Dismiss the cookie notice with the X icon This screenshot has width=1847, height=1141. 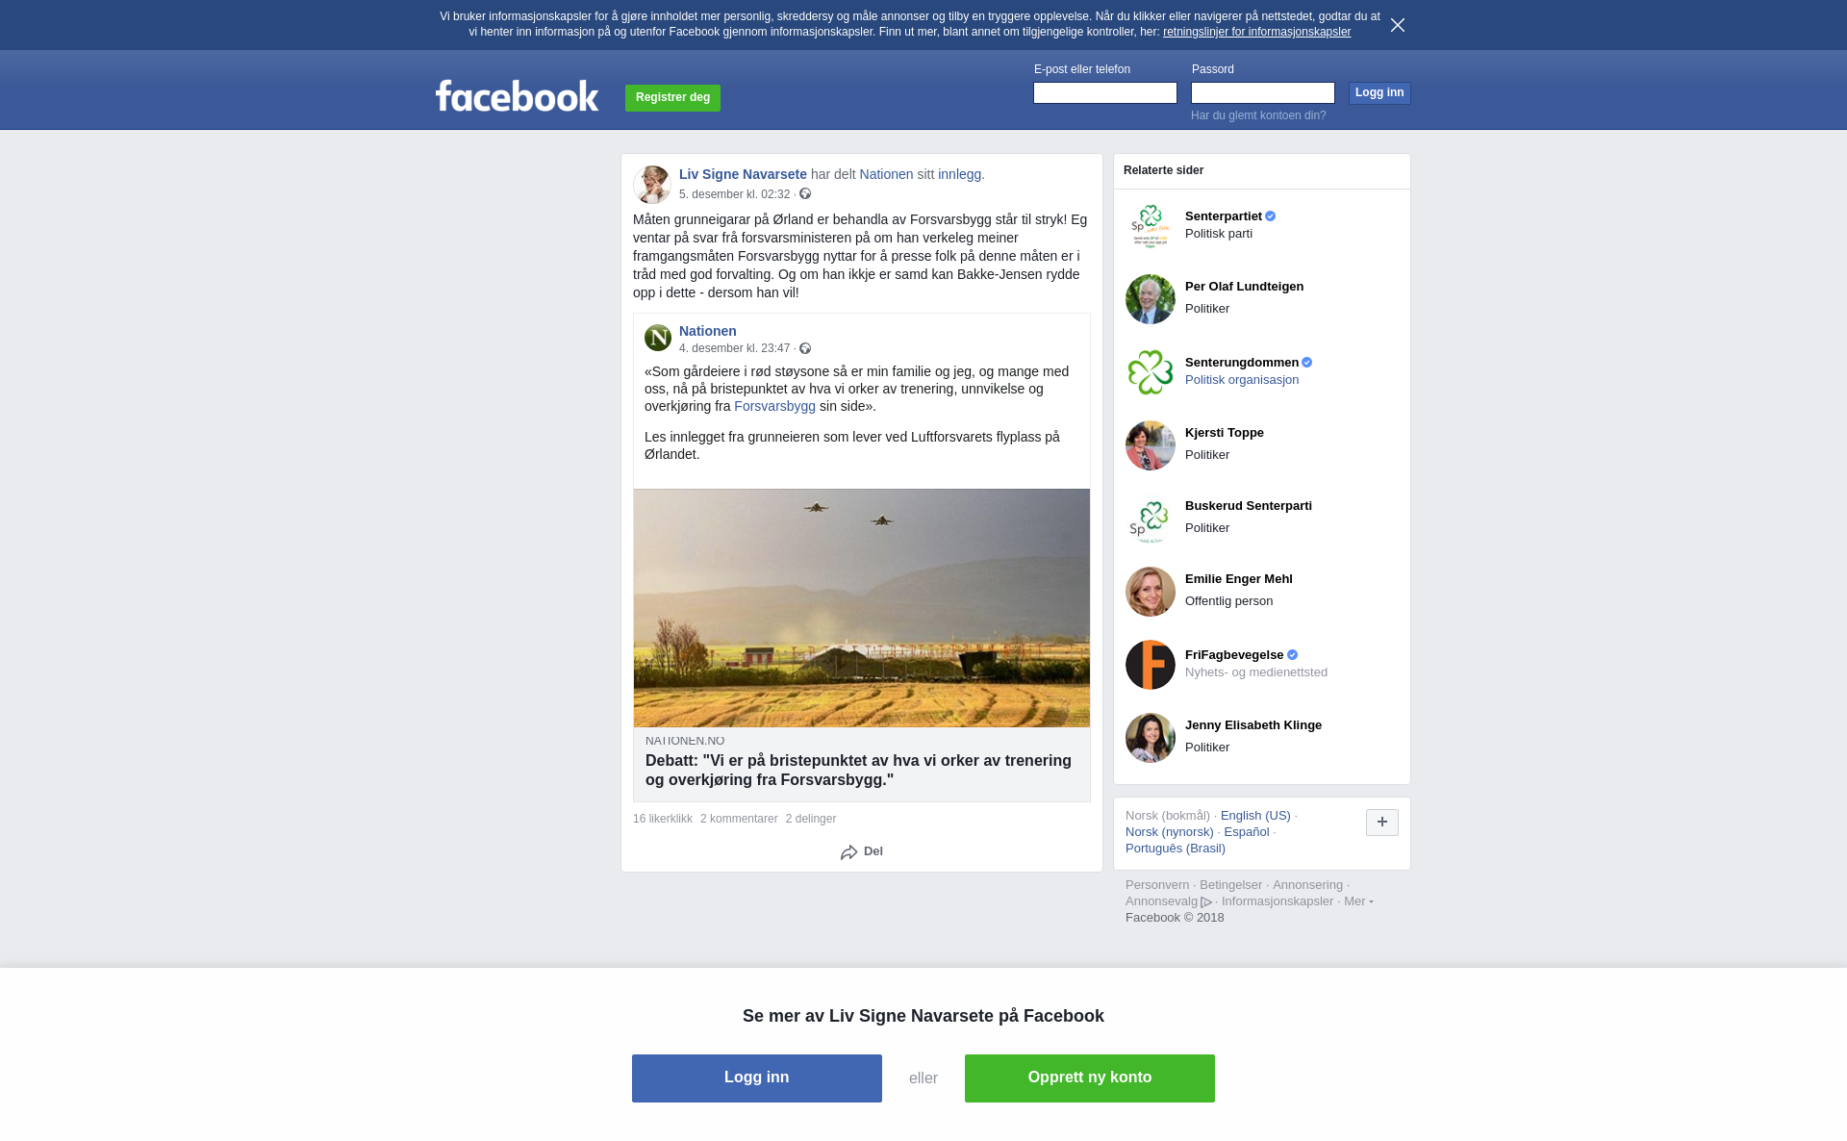pyautogui.click(x=1398, y=25)
